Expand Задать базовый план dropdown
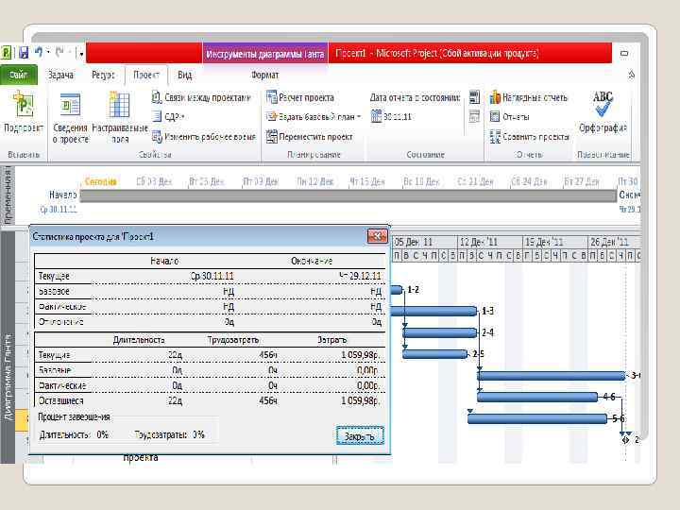Image resolution: width=680 pixels, height=510 pixels. pos(314,117)
